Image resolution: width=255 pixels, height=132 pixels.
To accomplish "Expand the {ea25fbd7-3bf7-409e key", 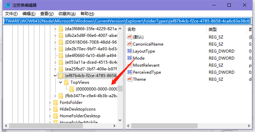I will coord(55,69).
